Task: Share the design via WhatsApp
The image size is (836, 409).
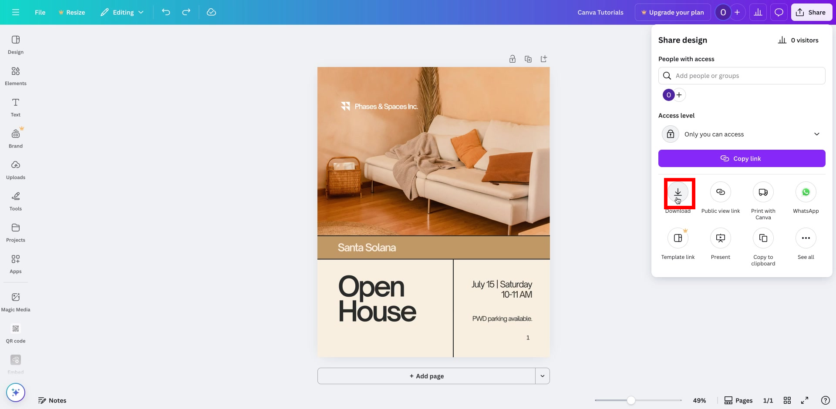Action: [806, 192]
